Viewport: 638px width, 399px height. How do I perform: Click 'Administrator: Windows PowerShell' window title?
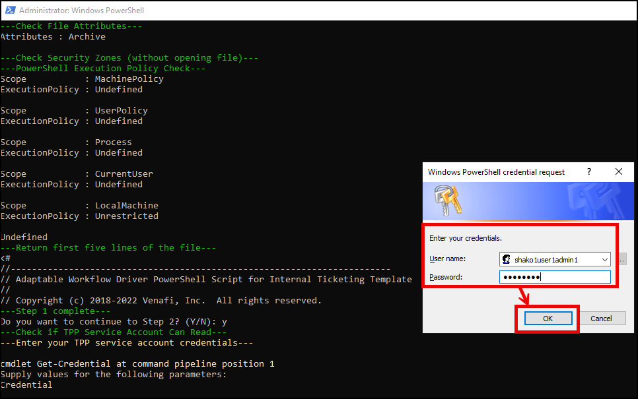point(81,11)
